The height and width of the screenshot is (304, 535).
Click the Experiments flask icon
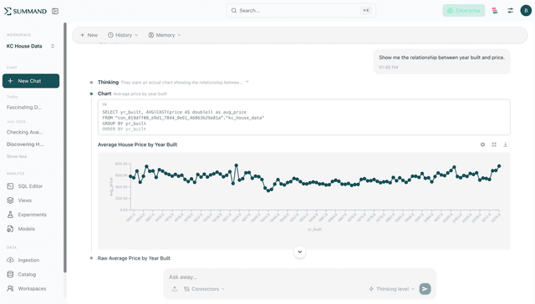tap(10, 215)
